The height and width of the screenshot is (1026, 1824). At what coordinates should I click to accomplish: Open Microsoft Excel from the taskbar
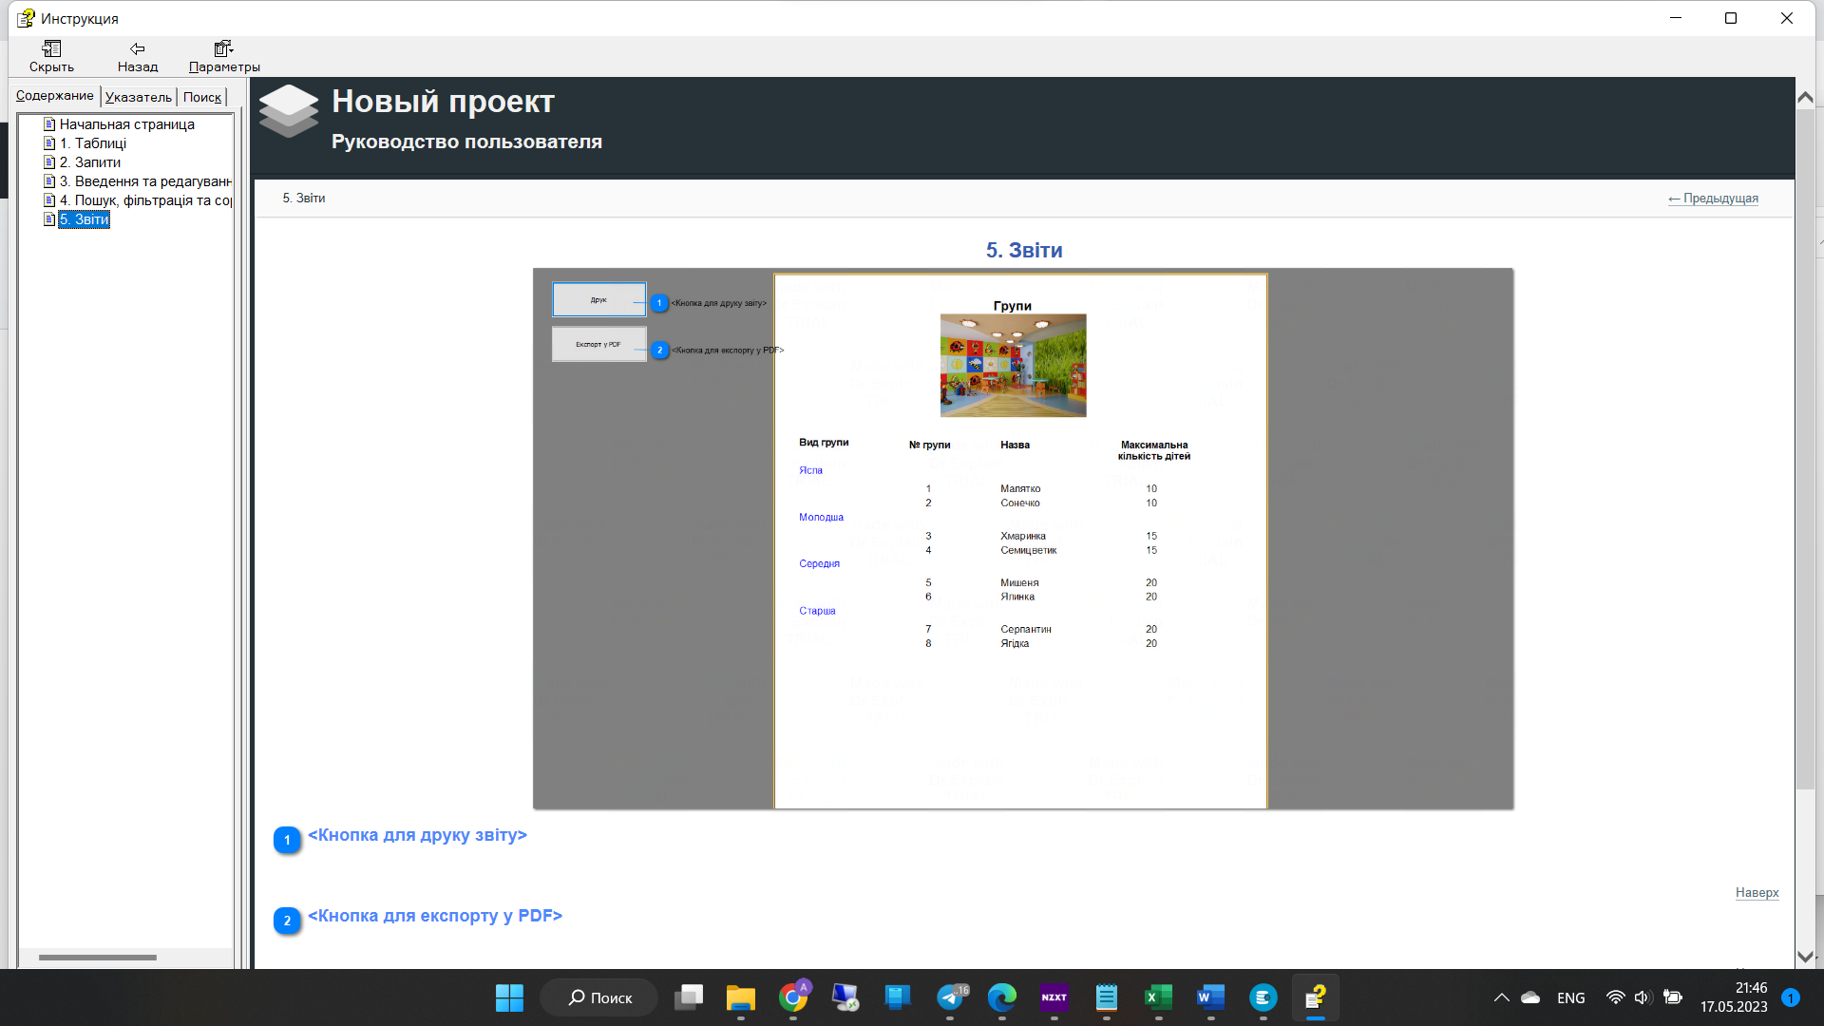tap(1156, 997)
